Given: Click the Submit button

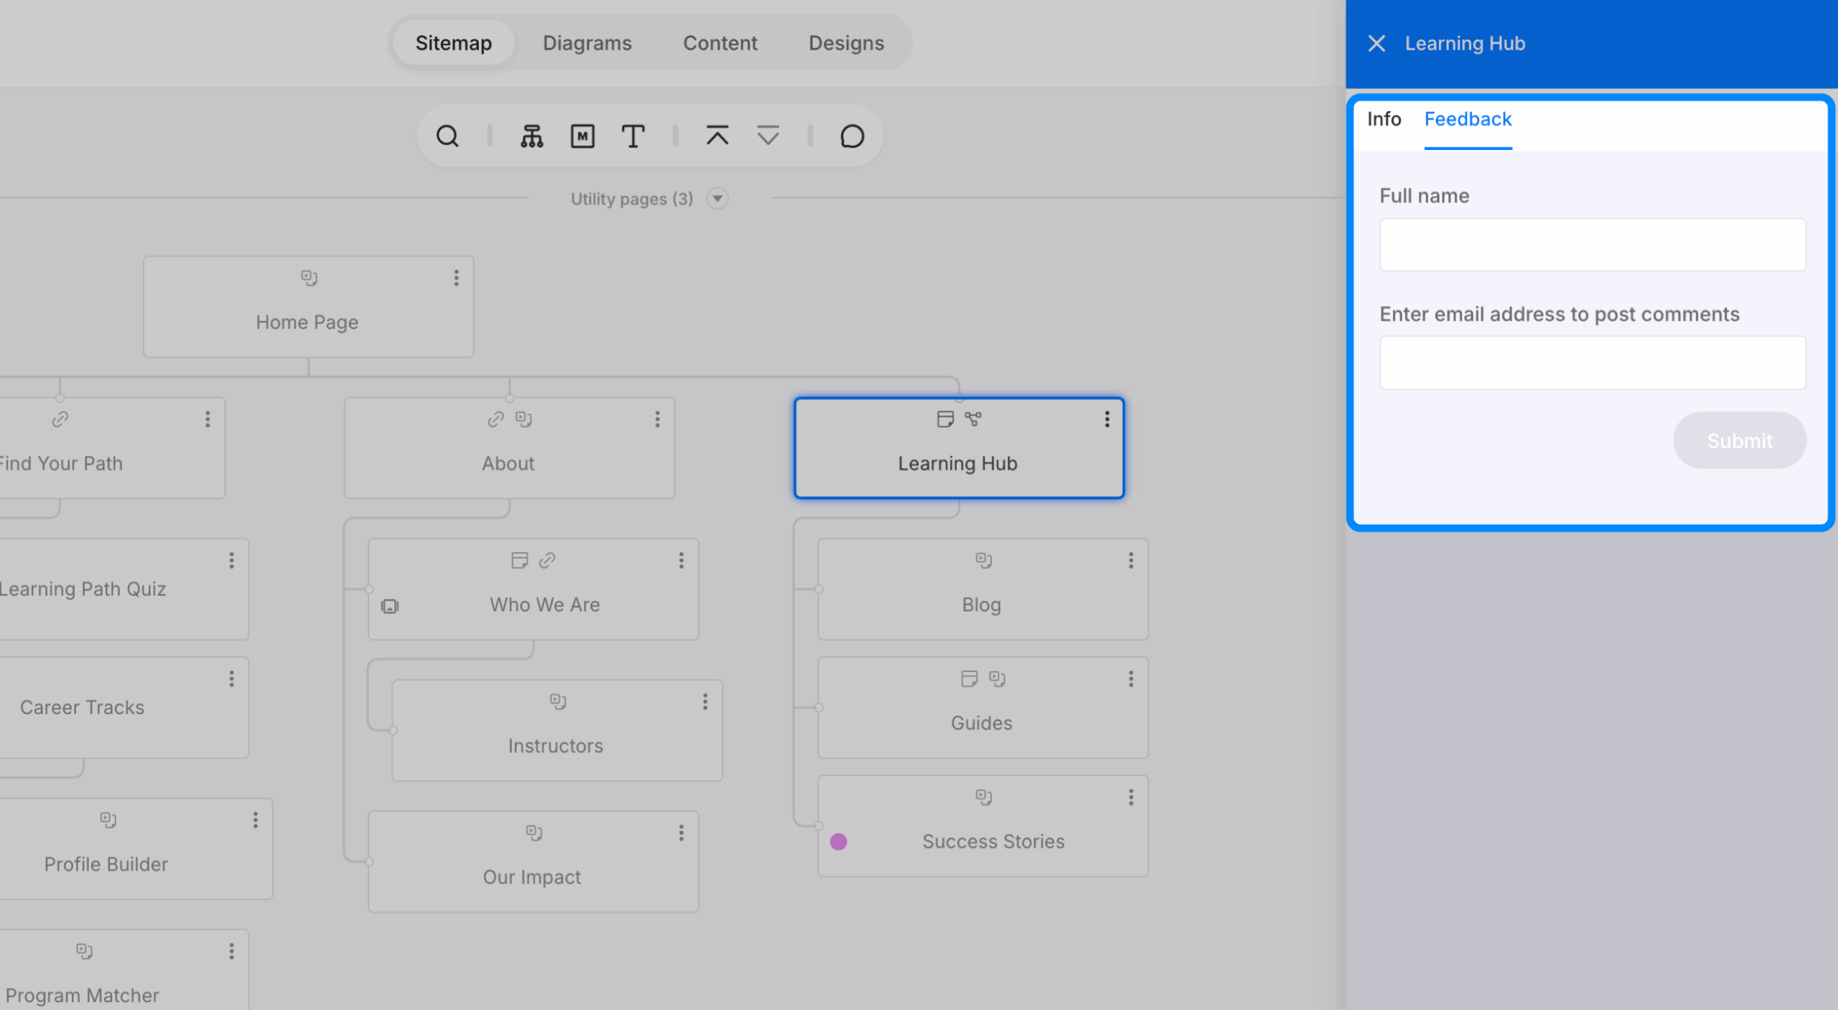Looking at the screenshot, I should [1739, 440].
